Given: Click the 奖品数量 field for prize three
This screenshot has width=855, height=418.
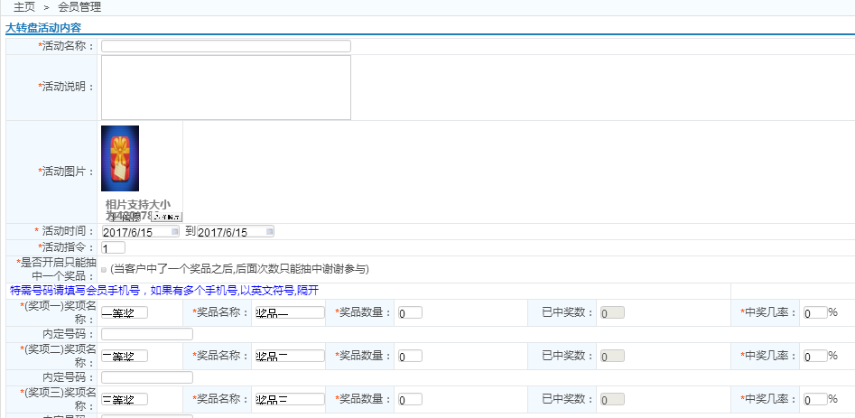Looking at the screenshot, I should (409, 399).
